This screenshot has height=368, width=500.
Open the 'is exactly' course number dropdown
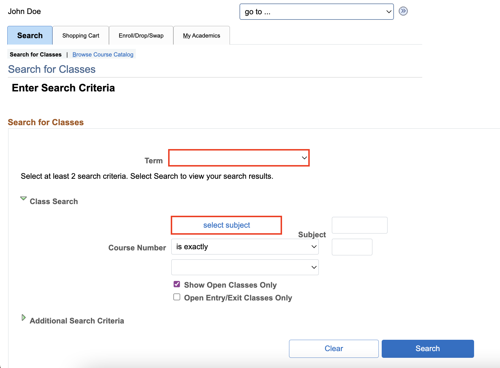[x=245, y=247]
